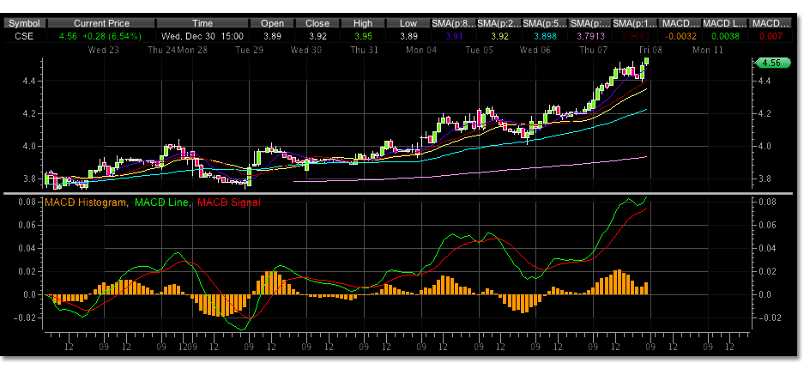The width and height of the screenshot is (810, 369).
Task: Click the MACD Histogram legend label
Action: pyautogui.click(x=84, y=202)
